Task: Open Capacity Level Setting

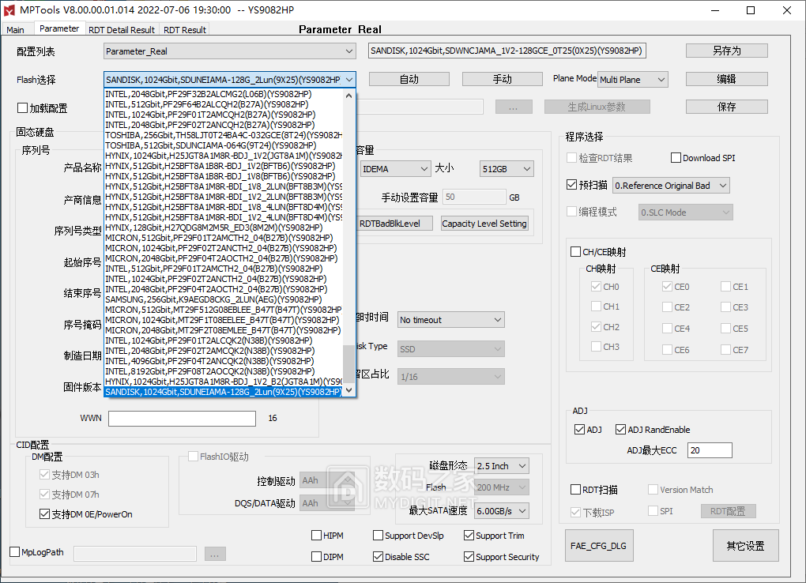Action: pyautogui.click(x=484, y=224)
